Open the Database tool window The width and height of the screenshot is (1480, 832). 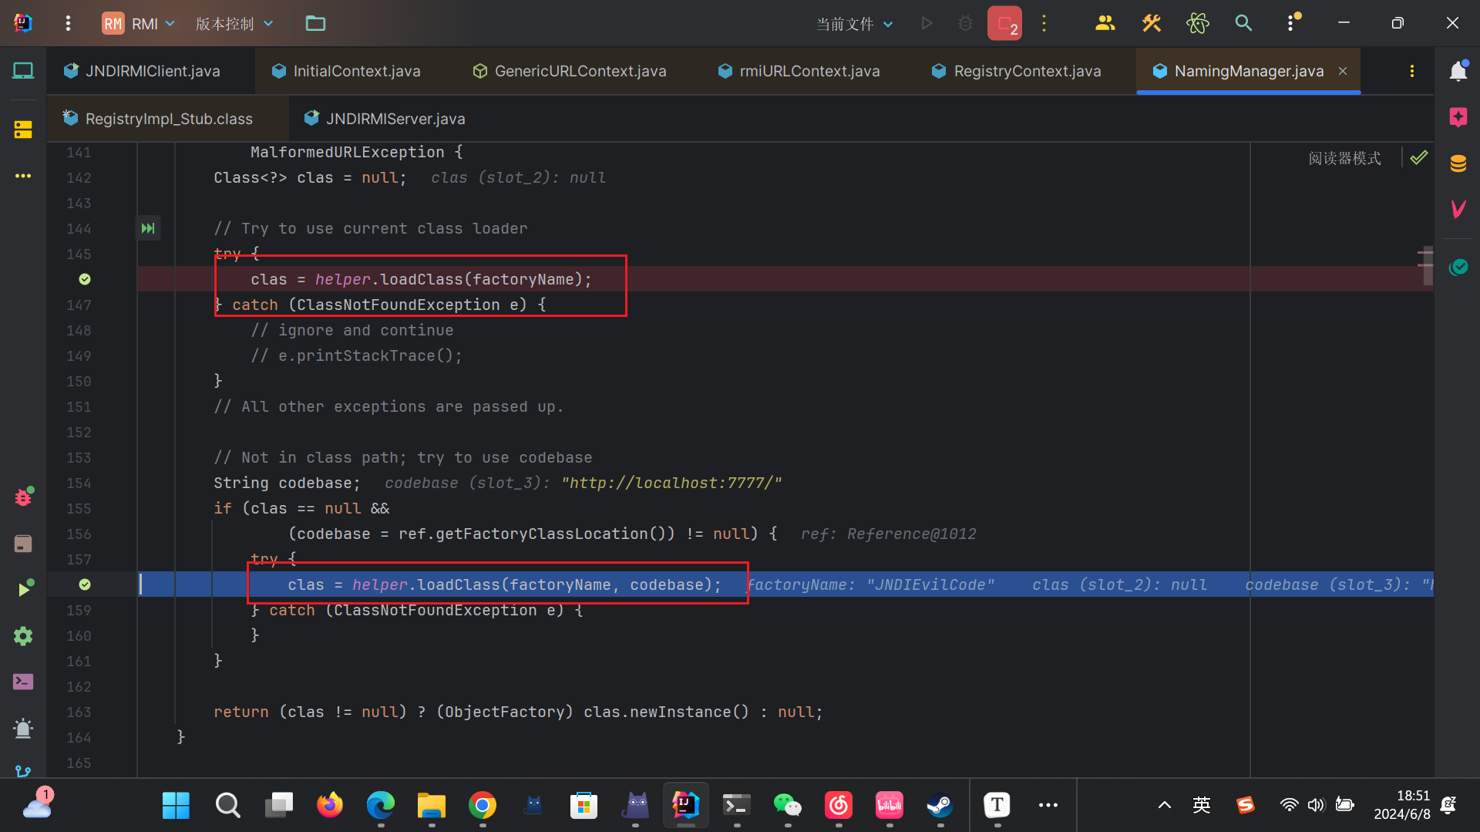pyautogui.click(x=1458, y=163)
